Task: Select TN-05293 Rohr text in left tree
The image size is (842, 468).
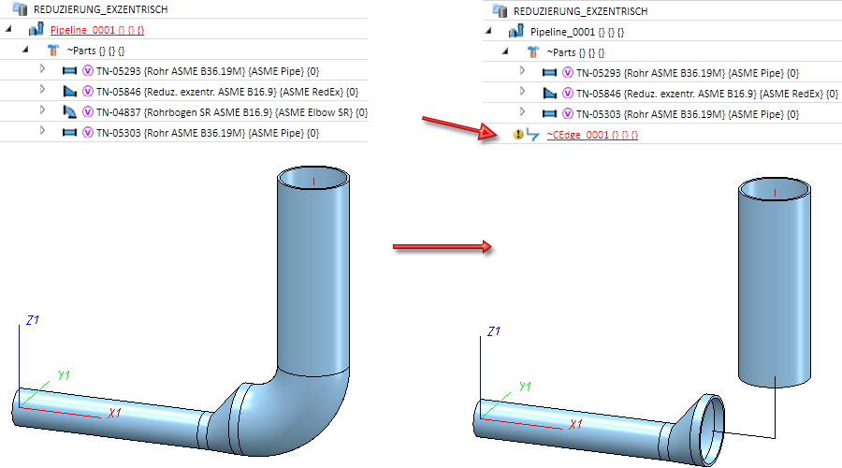Action: [208, 71]
